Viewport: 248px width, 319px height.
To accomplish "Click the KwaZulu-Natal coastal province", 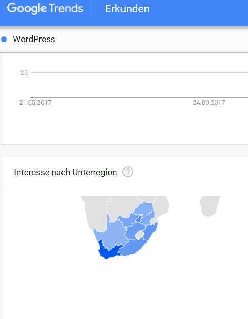I will click(x=151, y=232).
